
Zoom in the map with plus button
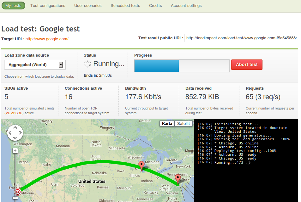pyautogui.click(x=15, y=151)
